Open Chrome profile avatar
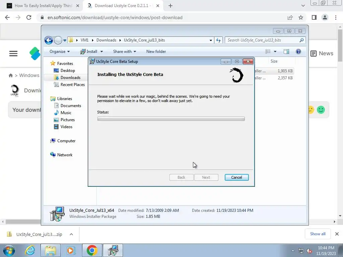 tap(325, 17)
